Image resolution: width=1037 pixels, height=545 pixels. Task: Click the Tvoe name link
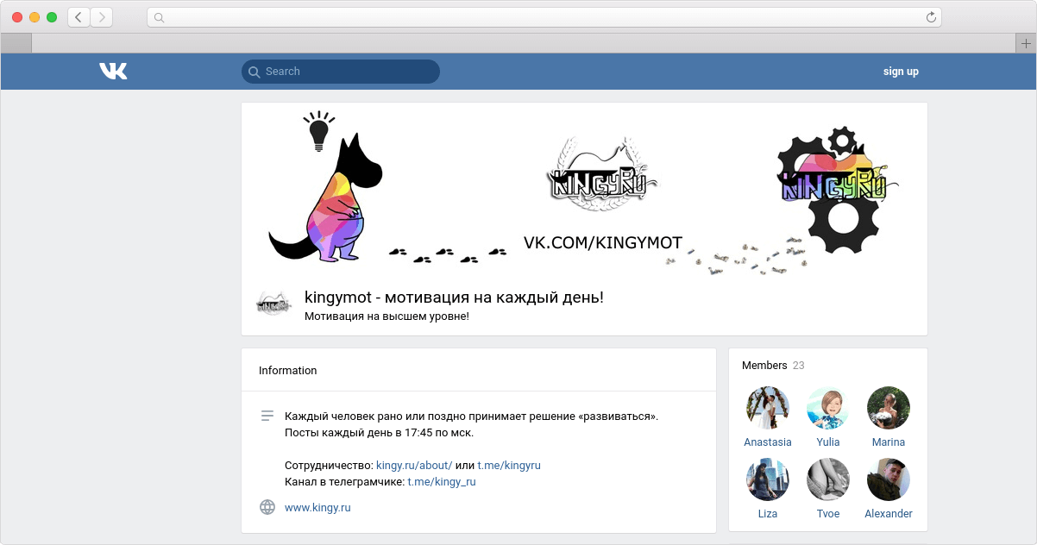[828, 514]
